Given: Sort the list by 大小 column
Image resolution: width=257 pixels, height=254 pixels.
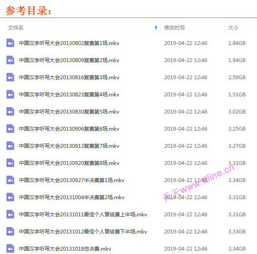Looking at the screenshot, I should coord(233,28).
